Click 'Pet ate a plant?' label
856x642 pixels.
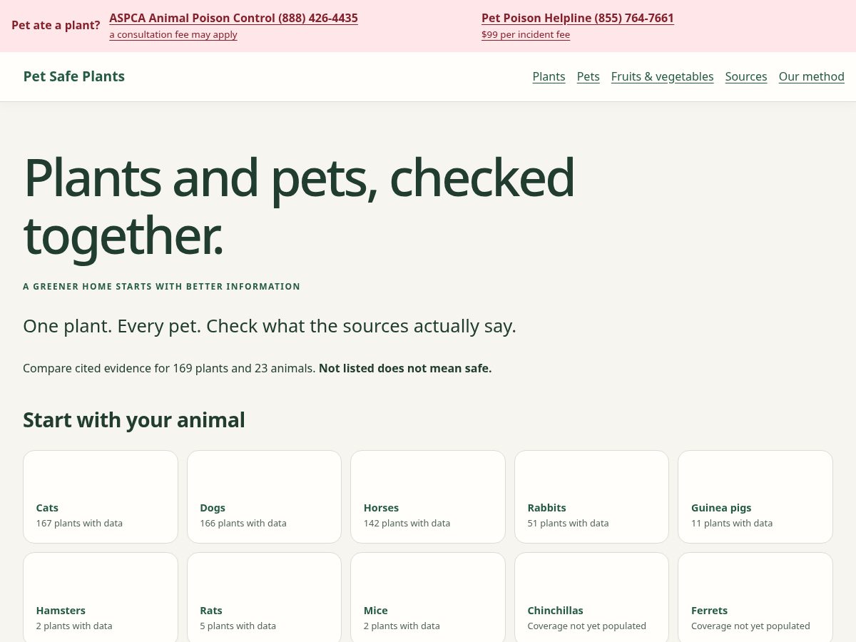[x=56, y=25]
